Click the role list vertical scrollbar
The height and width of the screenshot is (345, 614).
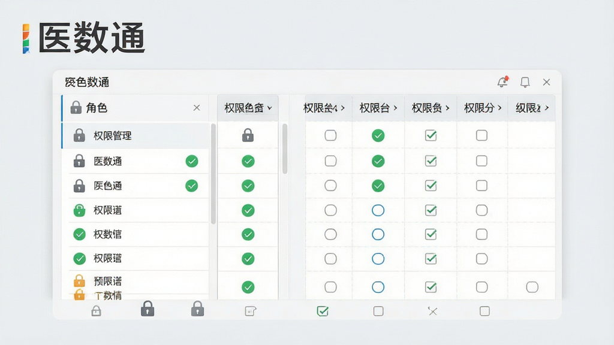(x=213, y=174)
